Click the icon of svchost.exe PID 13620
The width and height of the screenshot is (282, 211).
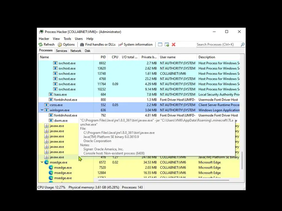[55, 68]
